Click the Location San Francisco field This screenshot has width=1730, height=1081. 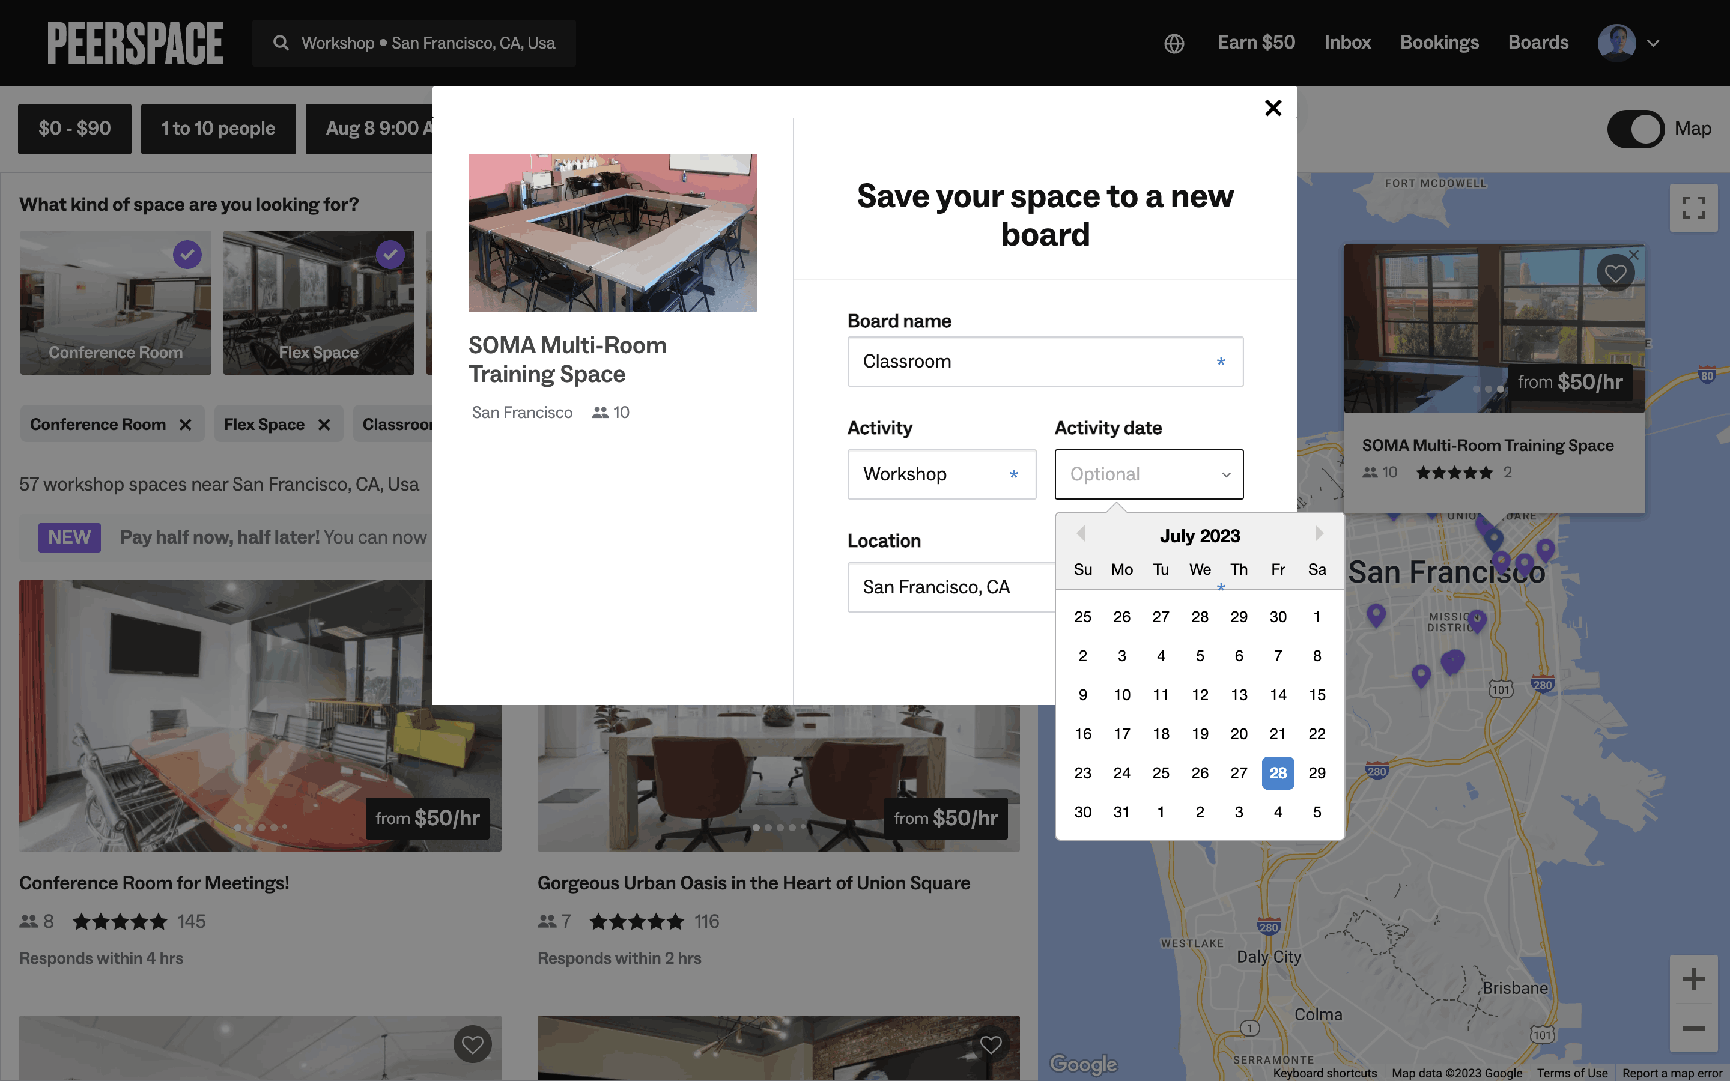point(951,587)
